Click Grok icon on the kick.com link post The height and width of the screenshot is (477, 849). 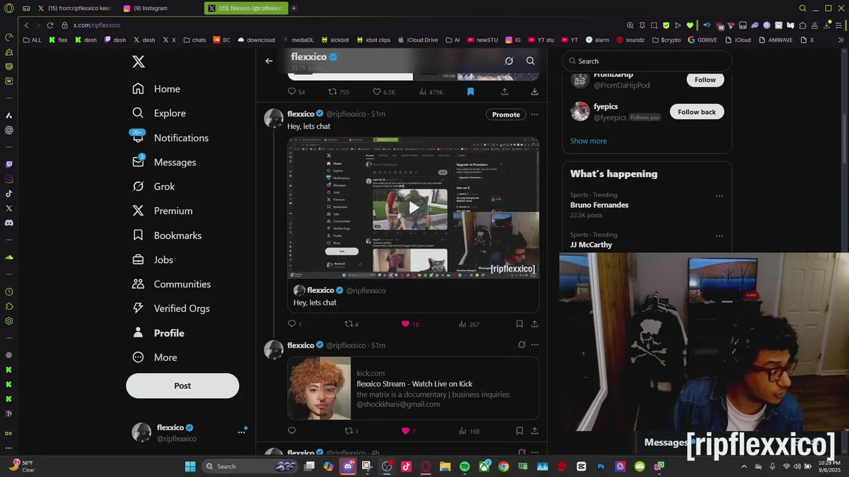(521, 344)
